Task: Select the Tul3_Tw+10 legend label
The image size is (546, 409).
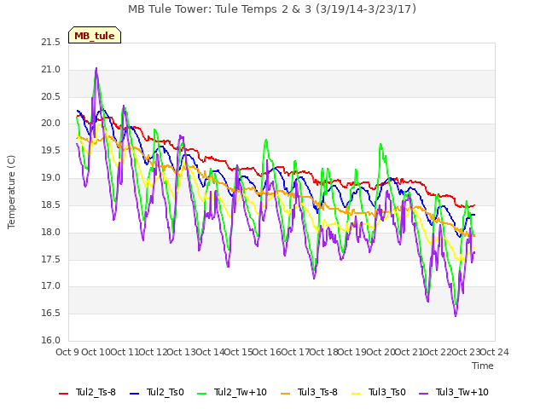Action: point(462,392)
